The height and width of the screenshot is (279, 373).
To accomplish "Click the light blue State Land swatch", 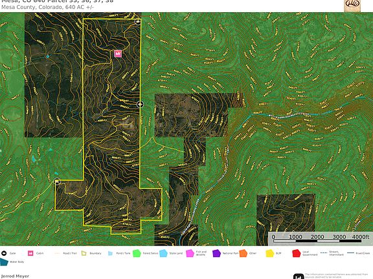I will [x=163, y=253].
